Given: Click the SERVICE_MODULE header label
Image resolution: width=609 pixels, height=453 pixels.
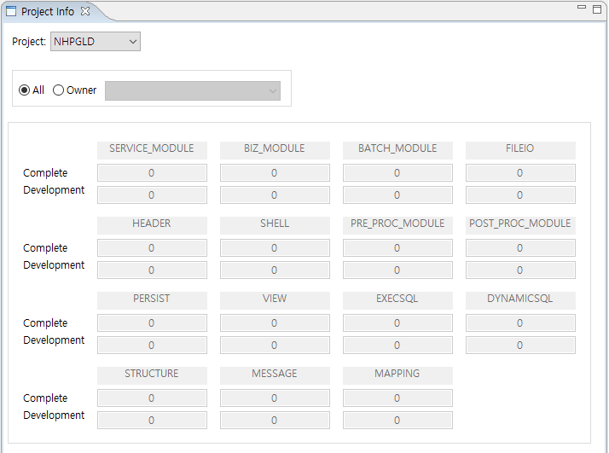Looking at the screenshot, I should click(152, 149).
